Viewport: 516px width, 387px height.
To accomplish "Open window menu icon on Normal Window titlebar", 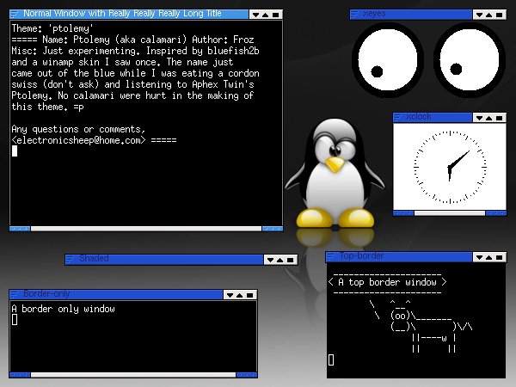I will point(14,14).
